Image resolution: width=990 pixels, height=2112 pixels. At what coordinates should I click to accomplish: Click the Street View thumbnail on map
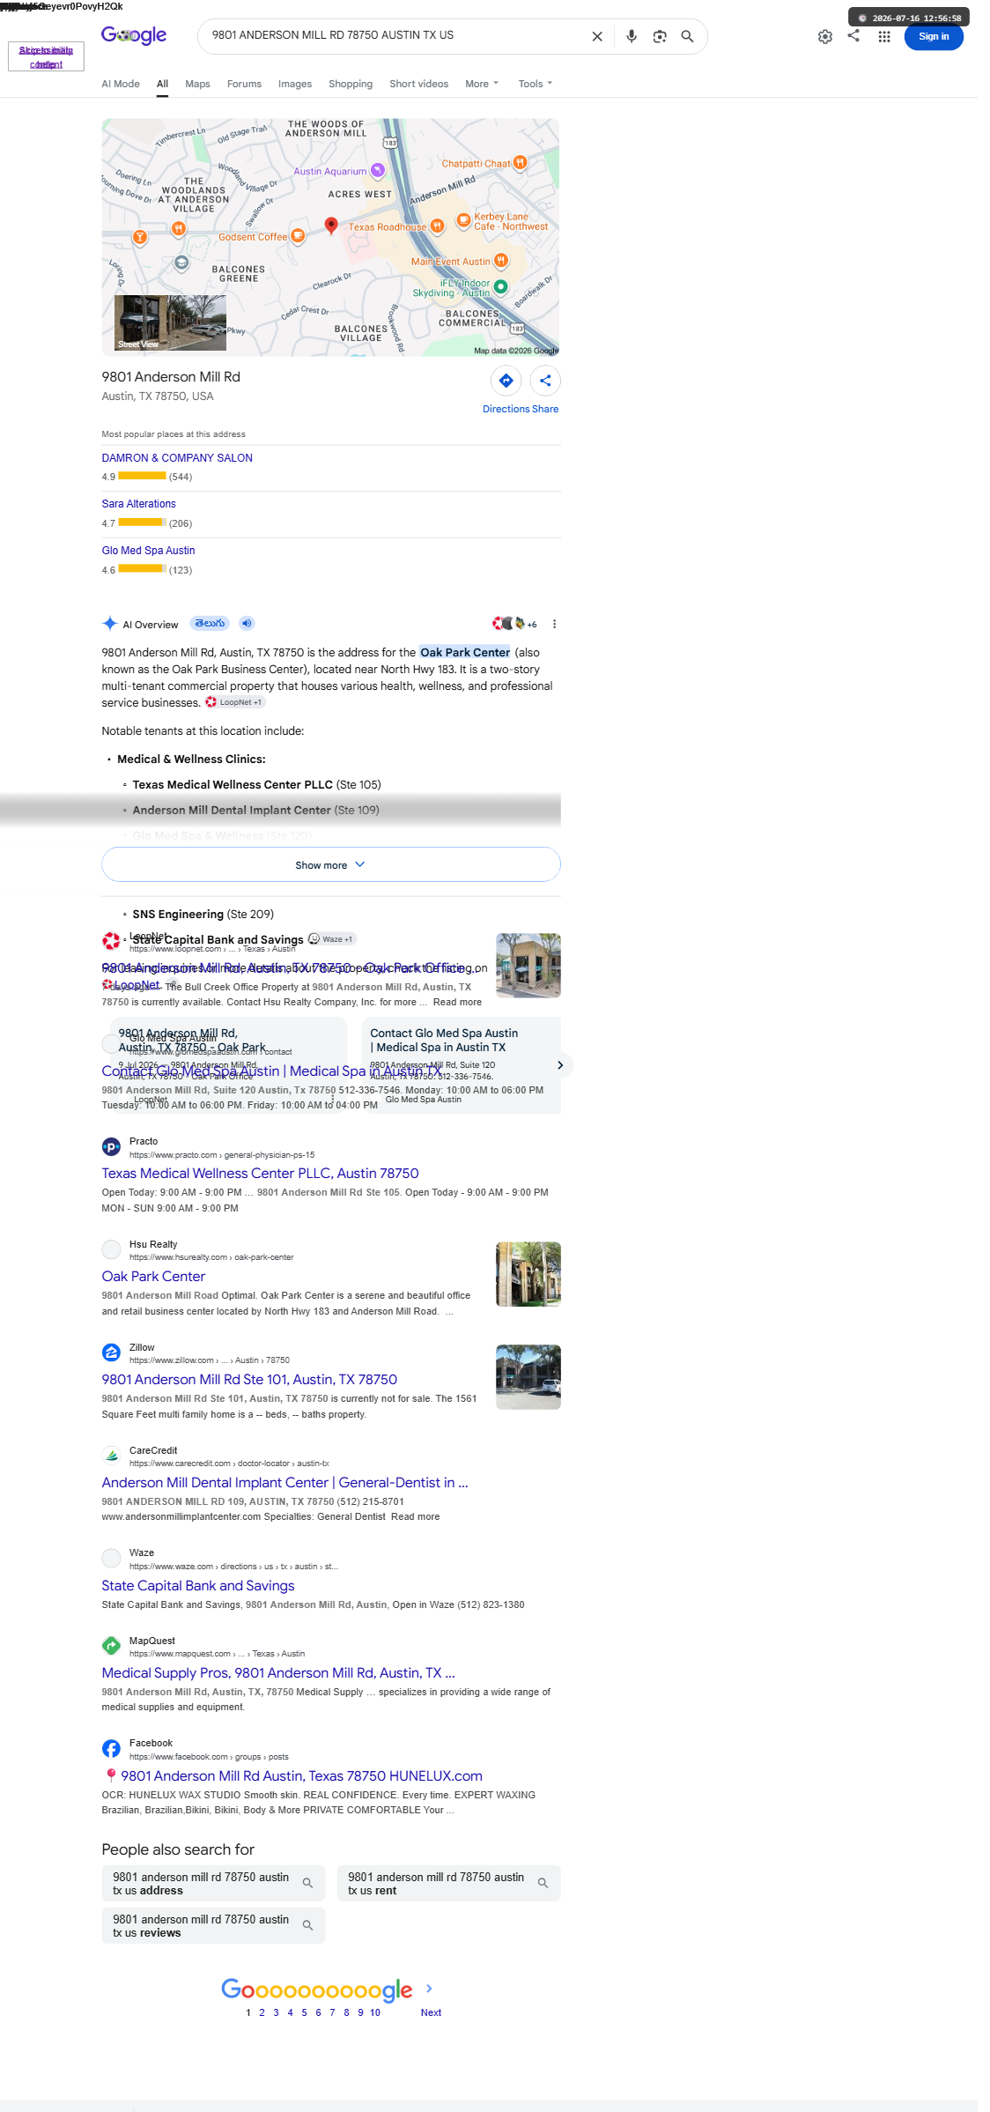point(170,322)
